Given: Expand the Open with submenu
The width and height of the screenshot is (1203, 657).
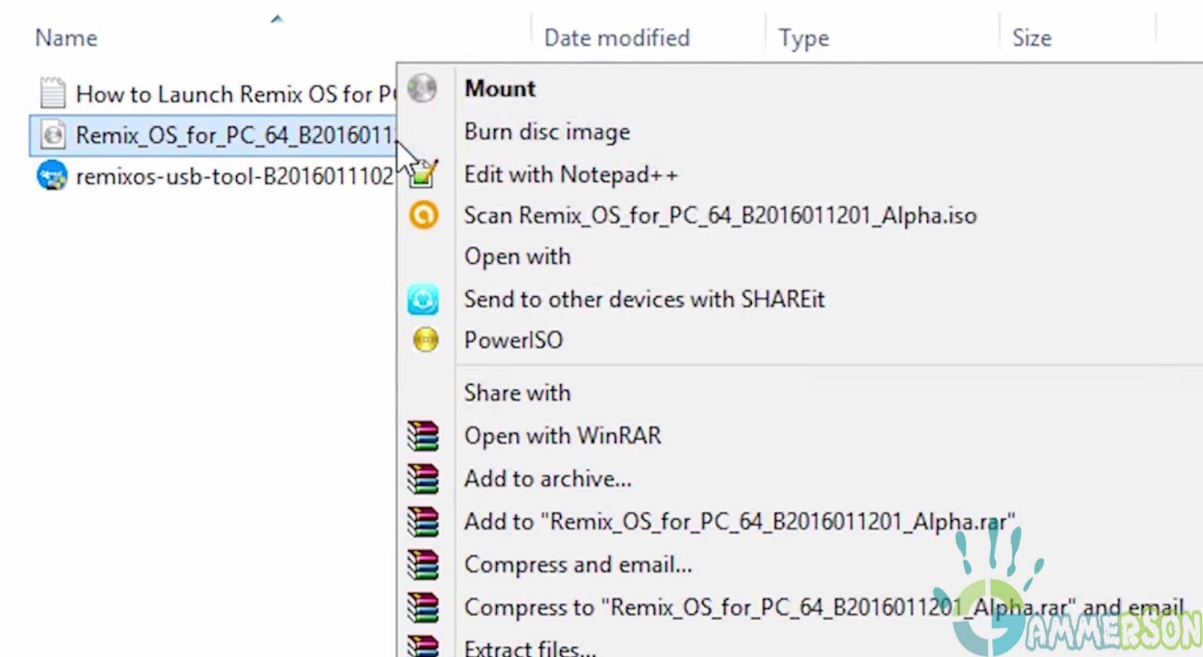Looking at the screenshot, I should pyautogui.click(x=517, y=256).
